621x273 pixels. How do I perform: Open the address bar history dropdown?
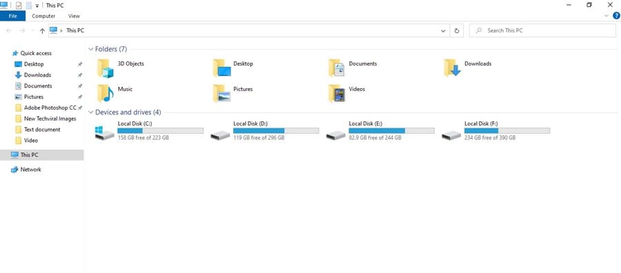(x=443, y=30)
